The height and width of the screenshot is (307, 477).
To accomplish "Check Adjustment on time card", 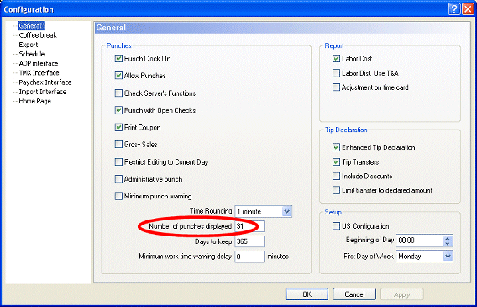I will 336,87.
